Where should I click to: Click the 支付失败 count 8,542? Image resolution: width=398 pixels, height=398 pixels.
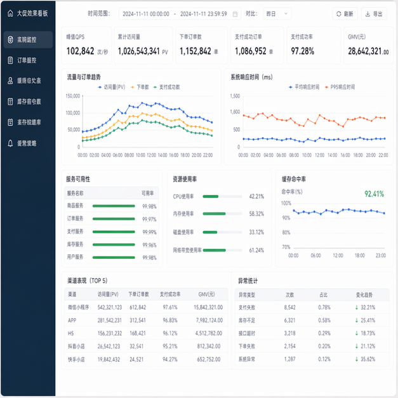tap(289, 308)
